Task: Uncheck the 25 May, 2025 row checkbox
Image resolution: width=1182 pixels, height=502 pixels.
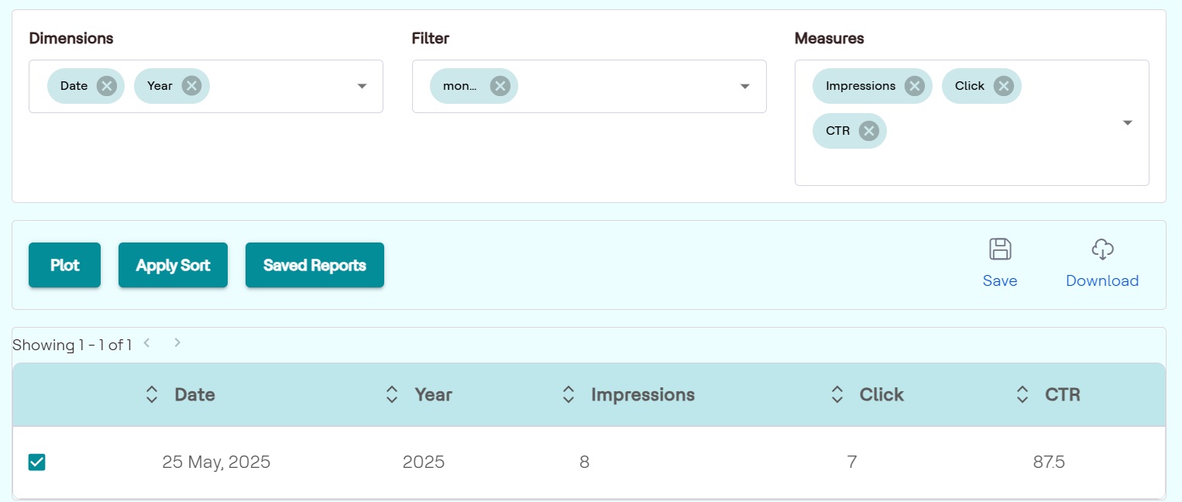Action: (36, 462)
